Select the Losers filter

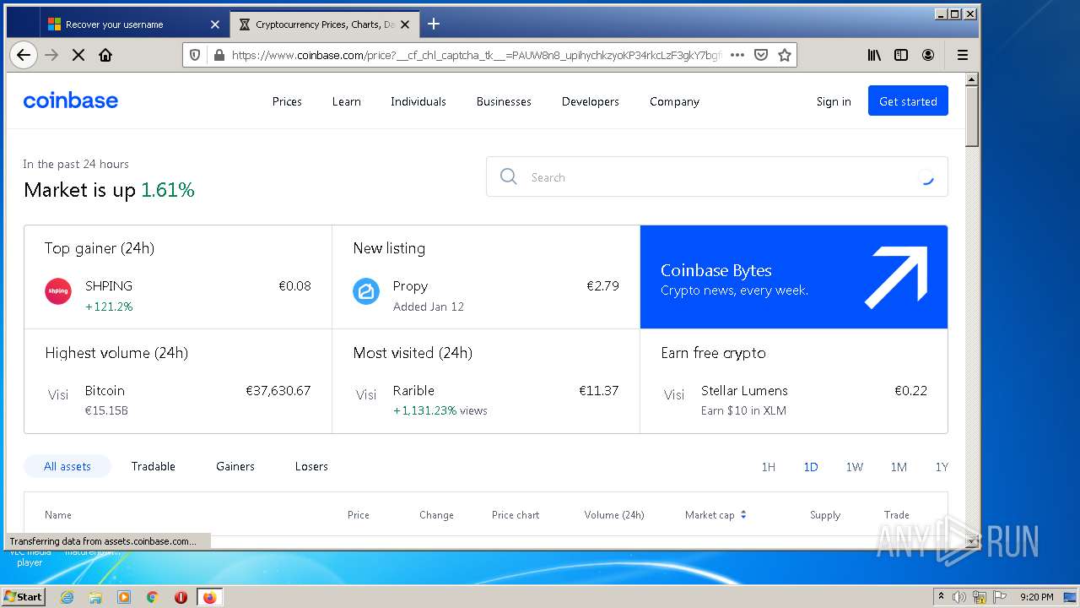click(311, 466)
